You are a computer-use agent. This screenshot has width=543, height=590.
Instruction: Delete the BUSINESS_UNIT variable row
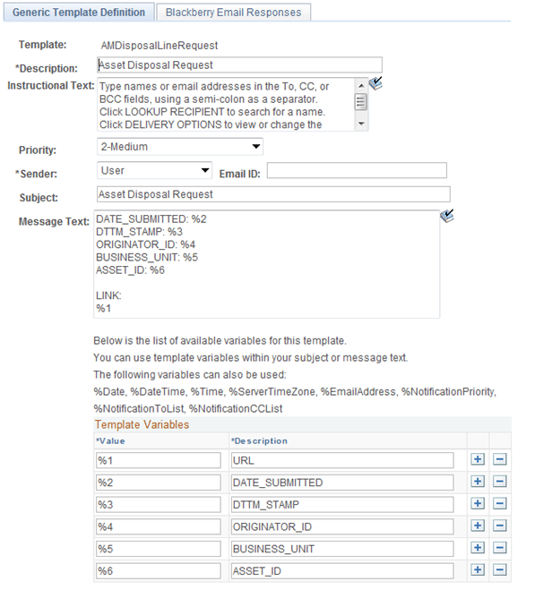point(500,548)
